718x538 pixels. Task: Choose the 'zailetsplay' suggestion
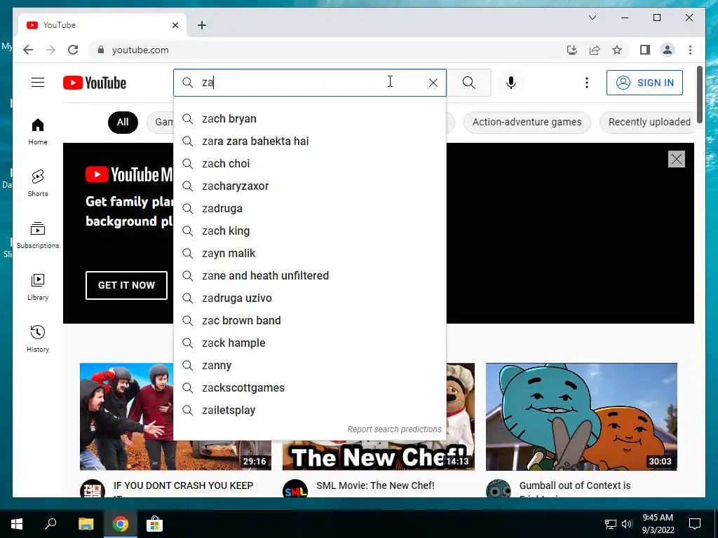(x=310, y=411)
